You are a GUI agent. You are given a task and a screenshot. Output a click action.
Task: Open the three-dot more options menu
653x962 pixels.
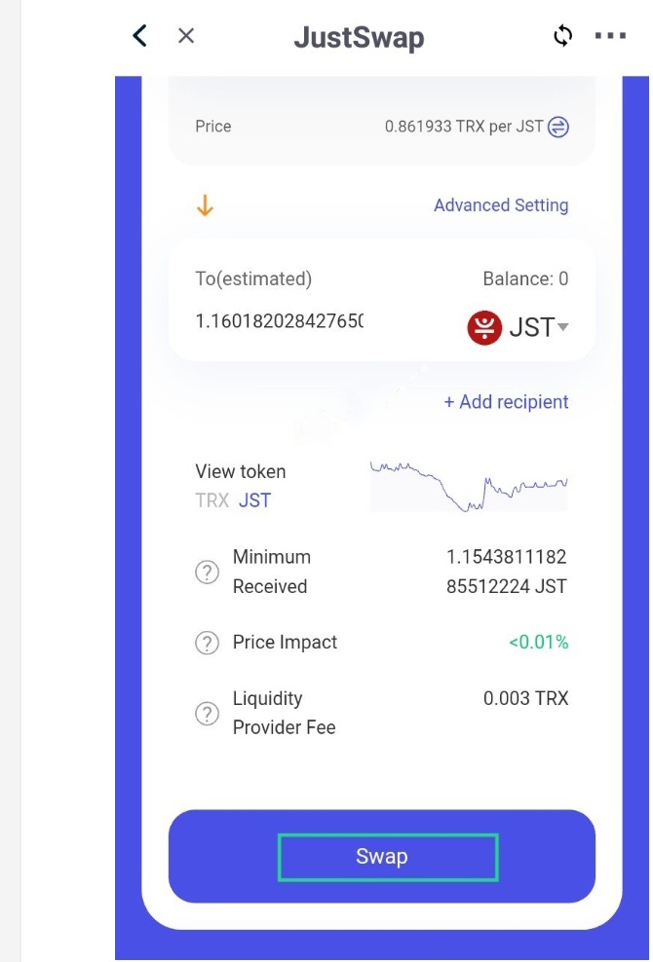[x=610, y=36]
